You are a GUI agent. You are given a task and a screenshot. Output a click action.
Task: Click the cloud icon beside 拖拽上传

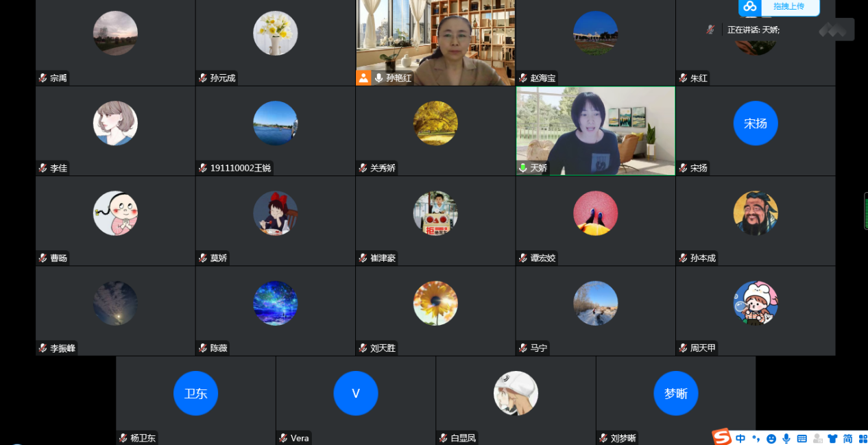(x=750, y=7)
